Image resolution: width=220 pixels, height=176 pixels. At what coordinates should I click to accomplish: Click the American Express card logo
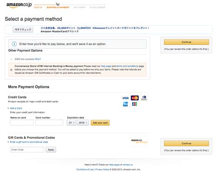click(x=125, y=104)
